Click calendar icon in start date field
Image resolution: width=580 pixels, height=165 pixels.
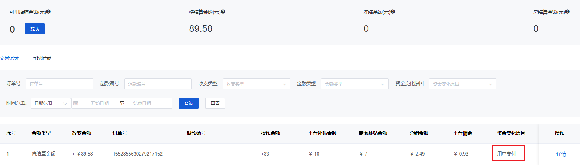(76, 103)
